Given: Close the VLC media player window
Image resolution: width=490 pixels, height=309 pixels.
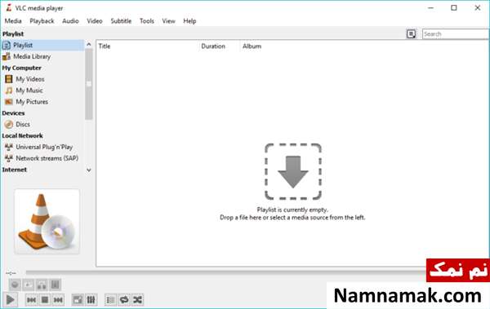Looking at the screenshot, I should (477, 8).
